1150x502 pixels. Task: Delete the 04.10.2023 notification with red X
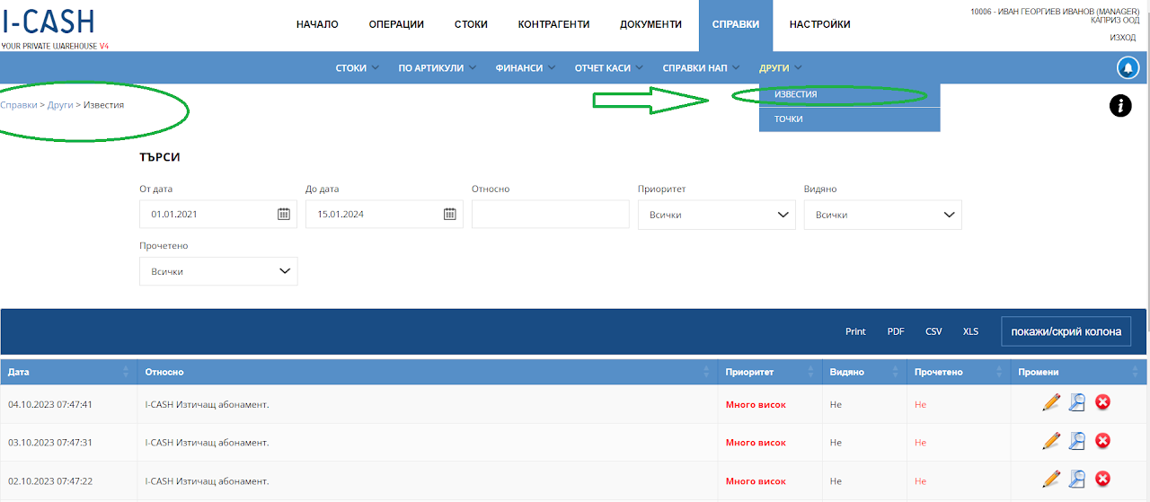pyautogui.click(x=1102, y=402)
